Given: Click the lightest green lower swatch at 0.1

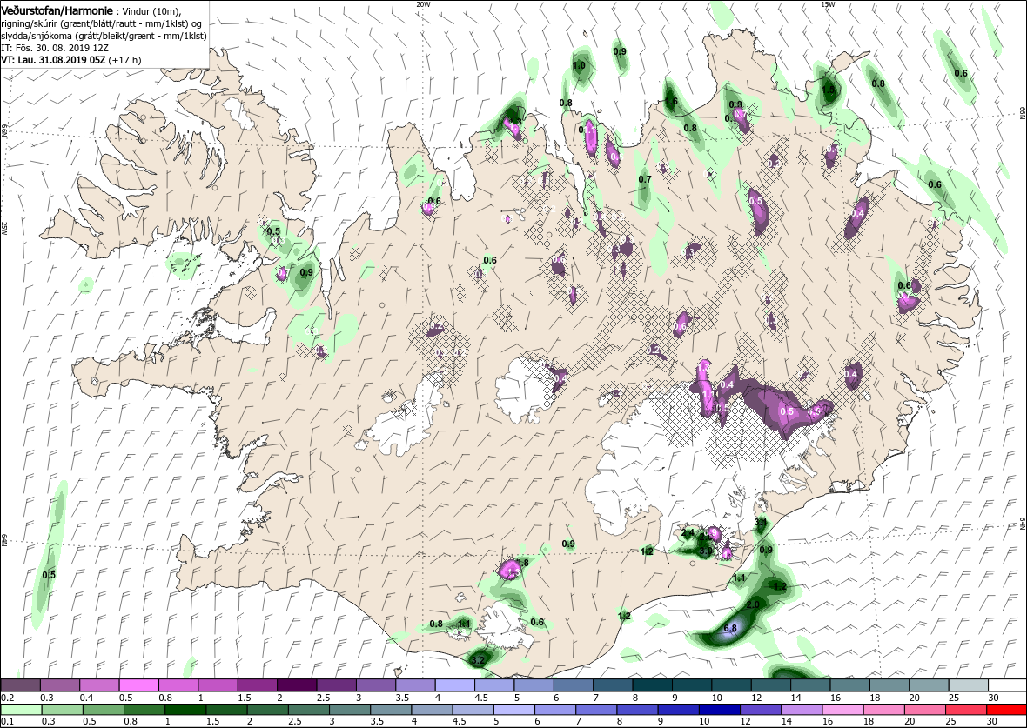Looking at the screenshot, I should pos(21,709).
